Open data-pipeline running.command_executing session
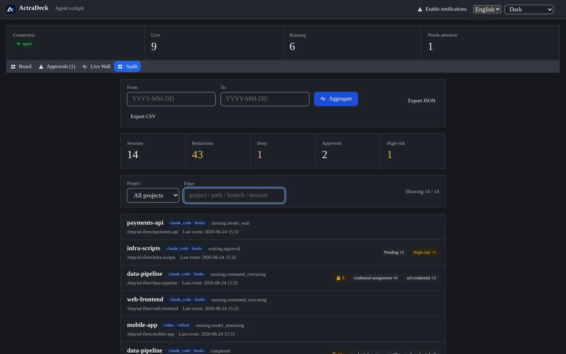Viewport: 566px width, 354px height. pos(283,278)
